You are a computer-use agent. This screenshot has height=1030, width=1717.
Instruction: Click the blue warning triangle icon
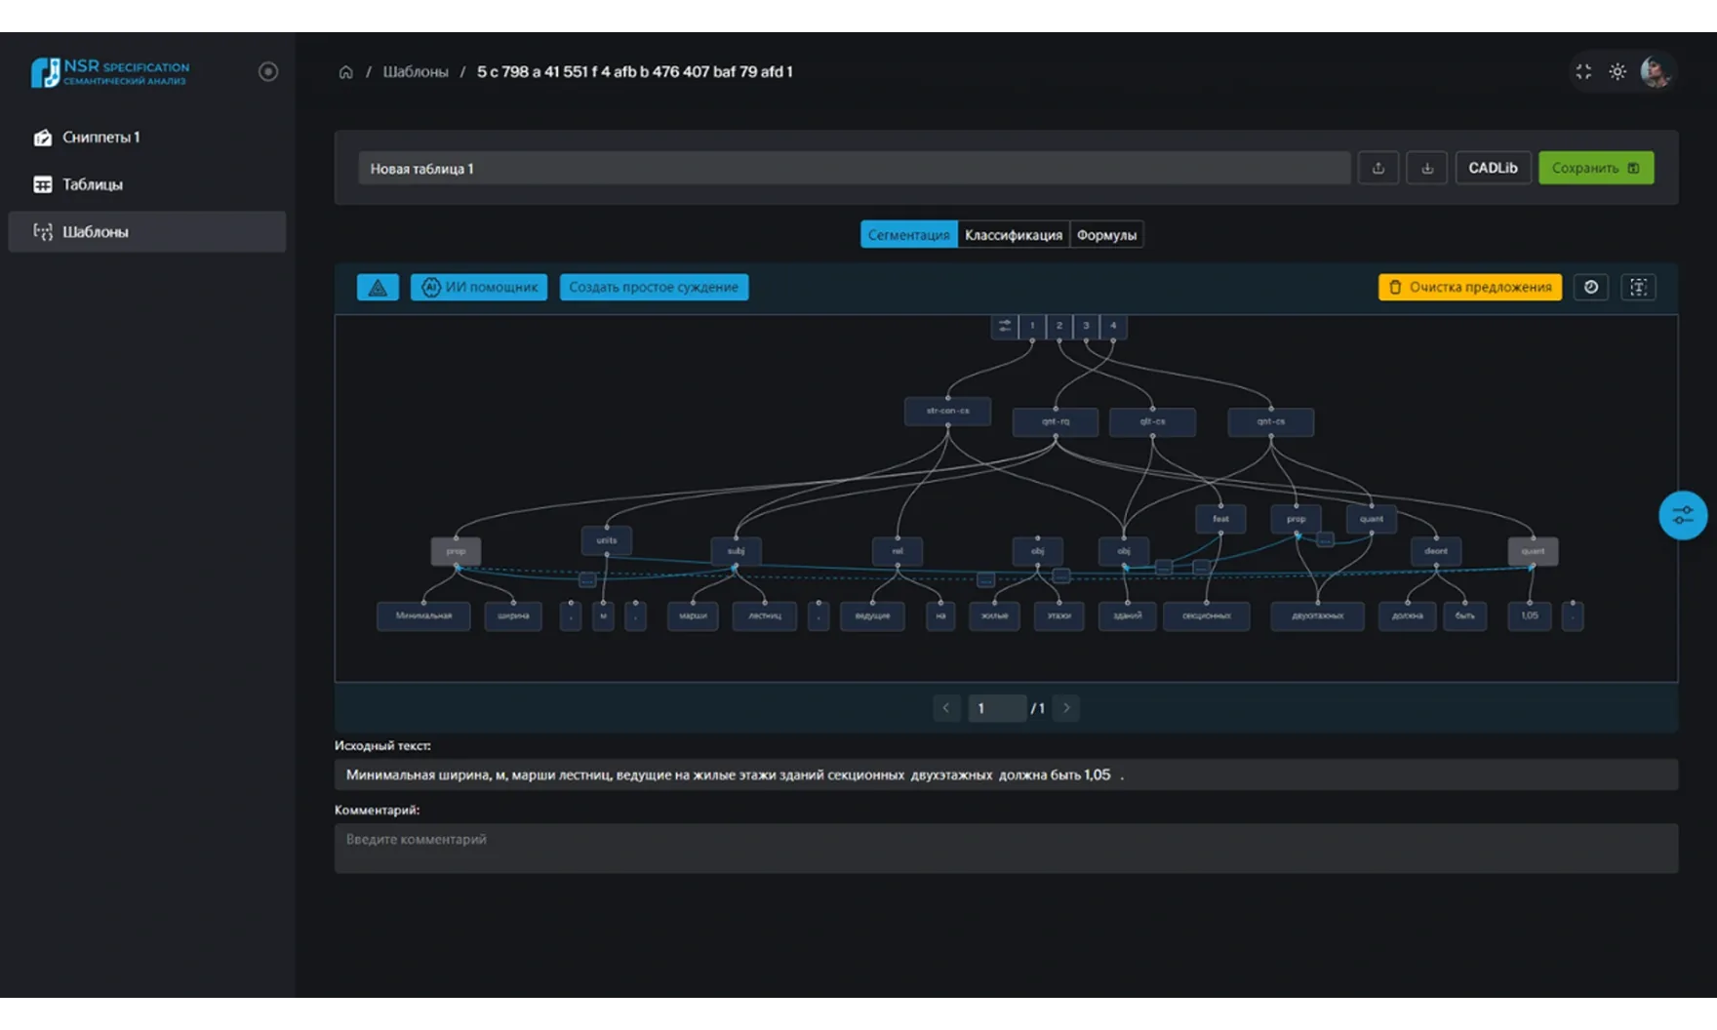coord(378,287)
